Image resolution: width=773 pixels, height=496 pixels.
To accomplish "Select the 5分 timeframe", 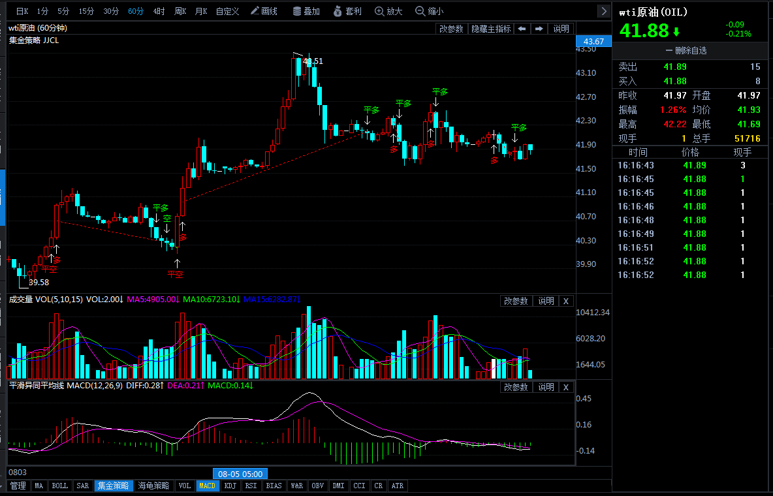I will [x=63, y=11].
